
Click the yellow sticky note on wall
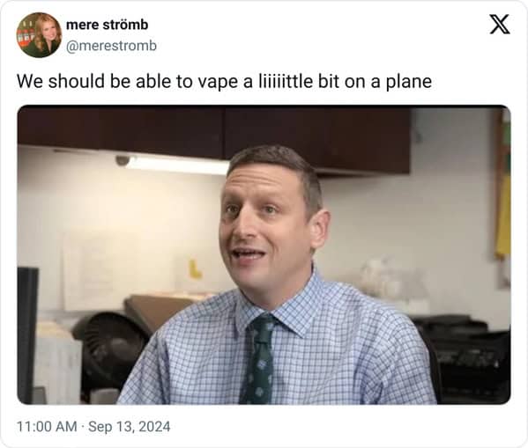coord(195,269)
